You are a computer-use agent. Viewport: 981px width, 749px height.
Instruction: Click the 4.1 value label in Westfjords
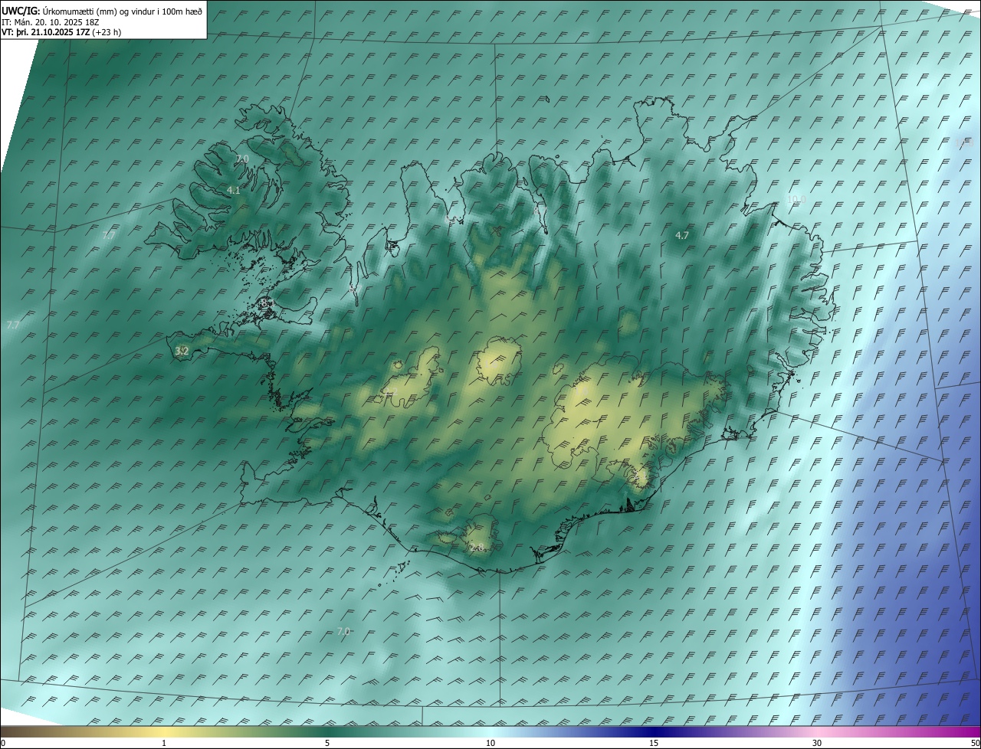234,190
